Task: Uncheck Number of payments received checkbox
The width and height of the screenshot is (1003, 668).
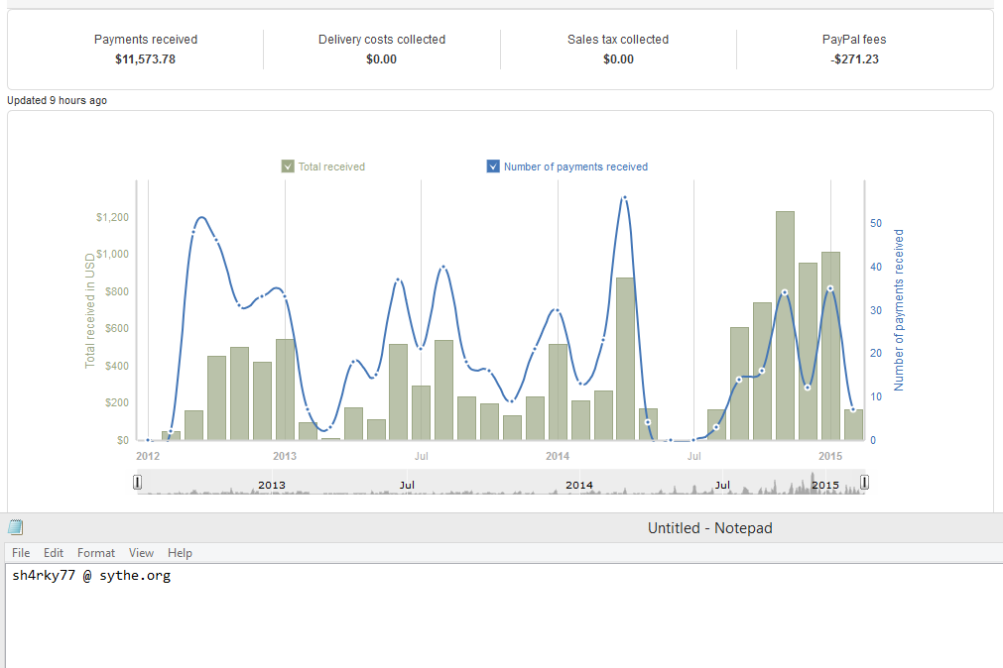Action: click(493, 167)
